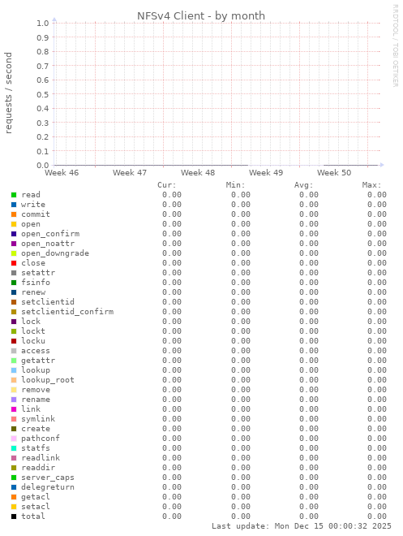
Task: Select the fsinfo legend label
Action: [x=36, y=283]
